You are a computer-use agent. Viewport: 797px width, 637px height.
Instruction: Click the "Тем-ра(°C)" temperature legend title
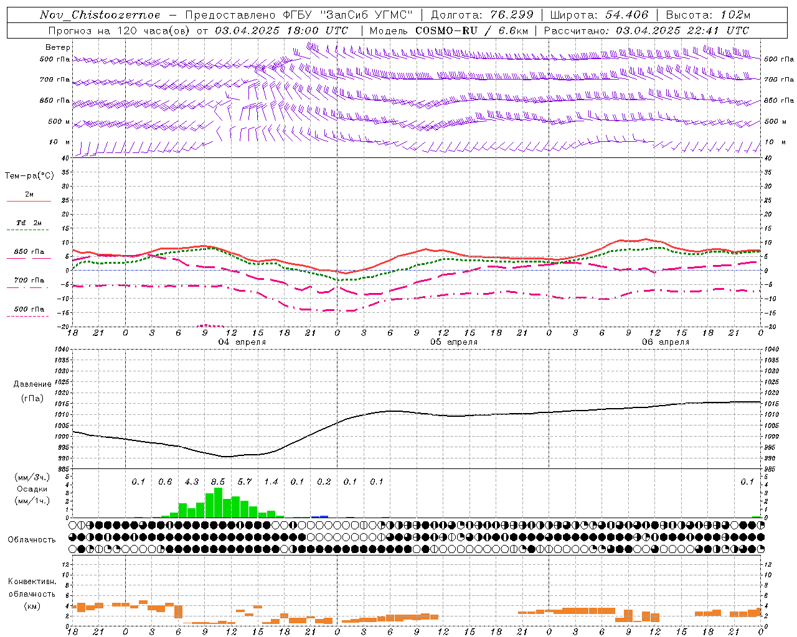(x=29, y=176)
